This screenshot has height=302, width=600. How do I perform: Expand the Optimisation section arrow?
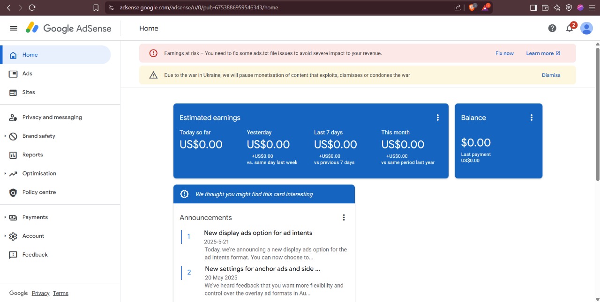[5, 173]
